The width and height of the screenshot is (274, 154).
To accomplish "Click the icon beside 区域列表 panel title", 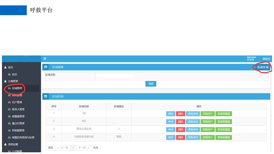I will click(x=45, y=97).
